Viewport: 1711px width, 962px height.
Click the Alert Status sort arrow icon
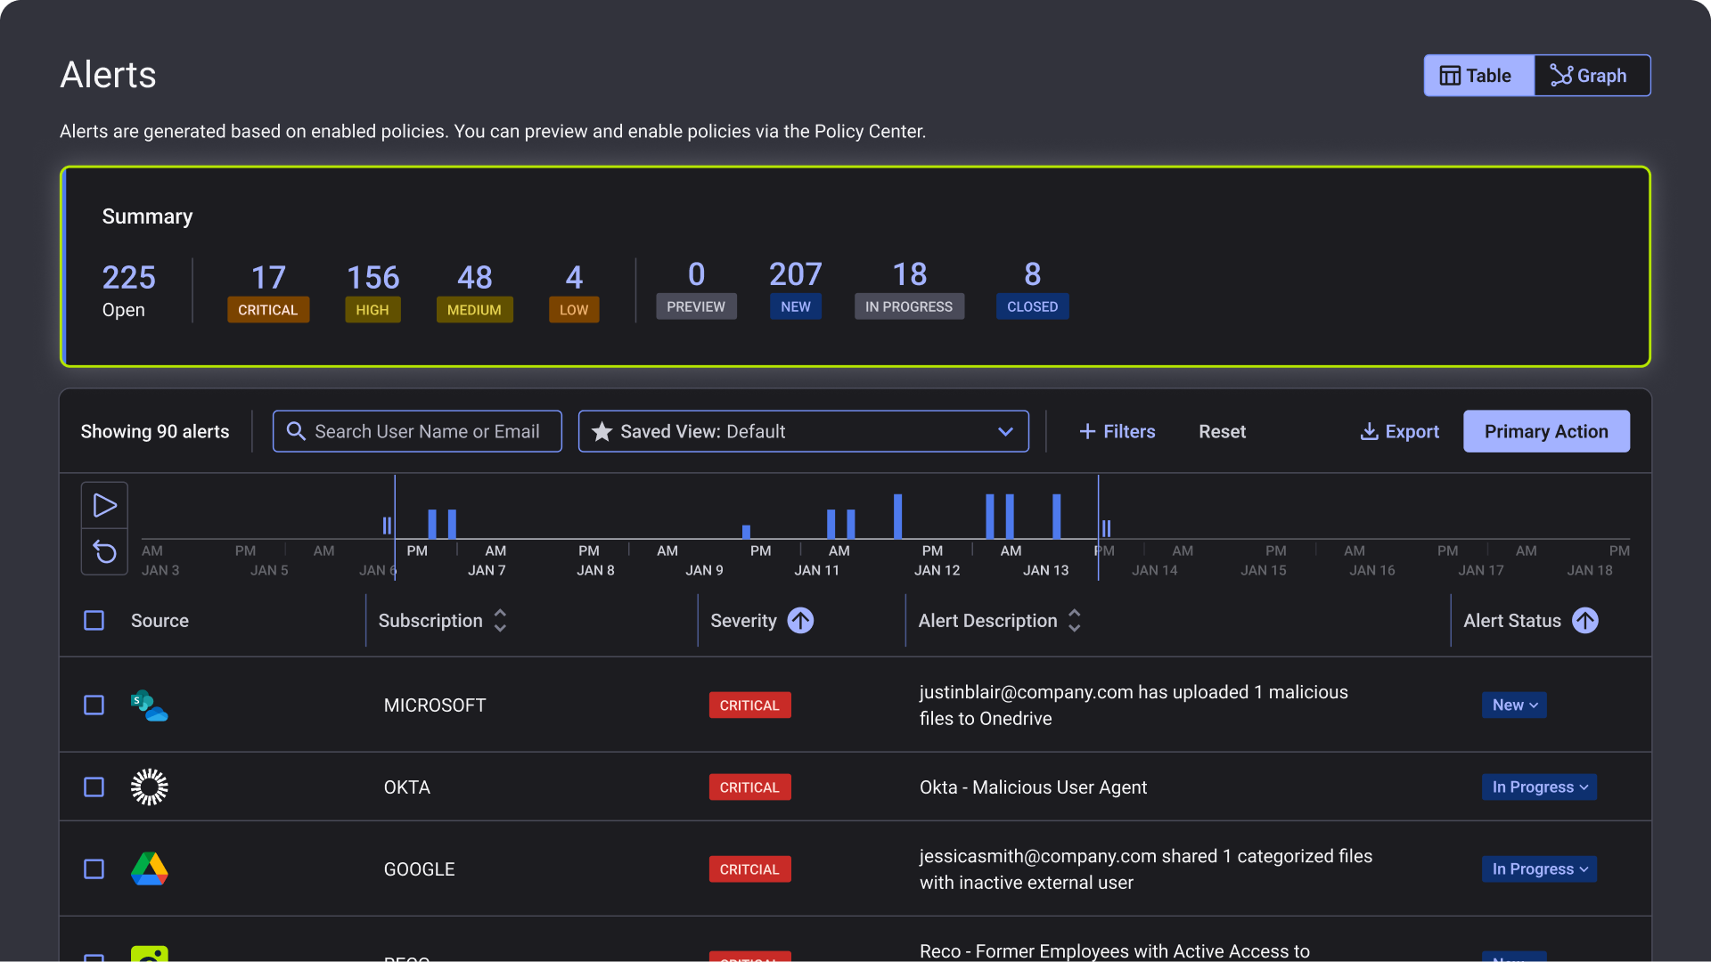pyautogui.click(x=1584, y=621)
